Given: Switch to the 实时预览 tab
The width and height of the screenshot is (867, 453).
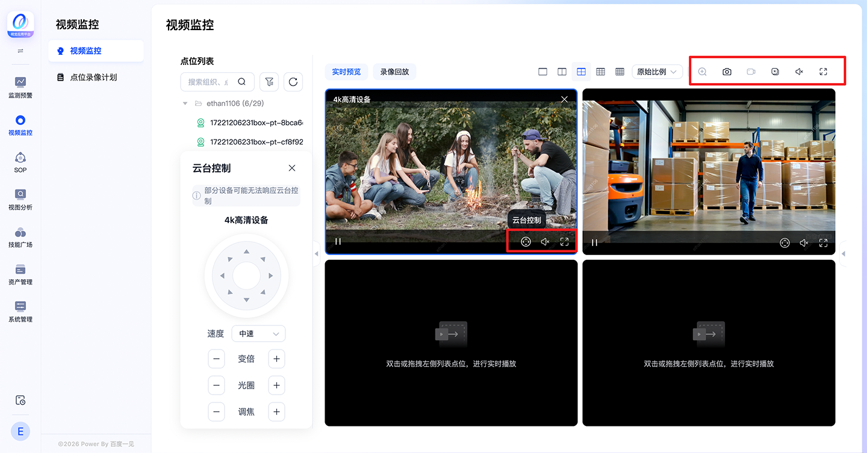Looking at the screenshot, I should pyautogui.click(x=346, y=72).
